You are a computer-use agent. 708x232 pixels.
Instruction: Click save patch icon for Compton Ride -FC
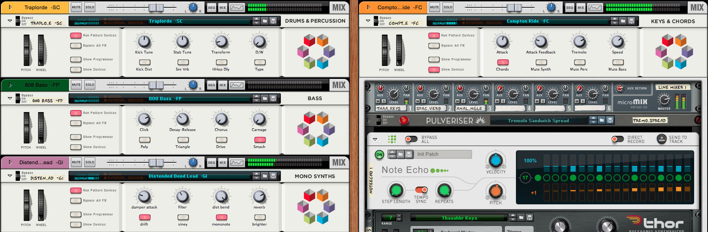pos(631,21)
